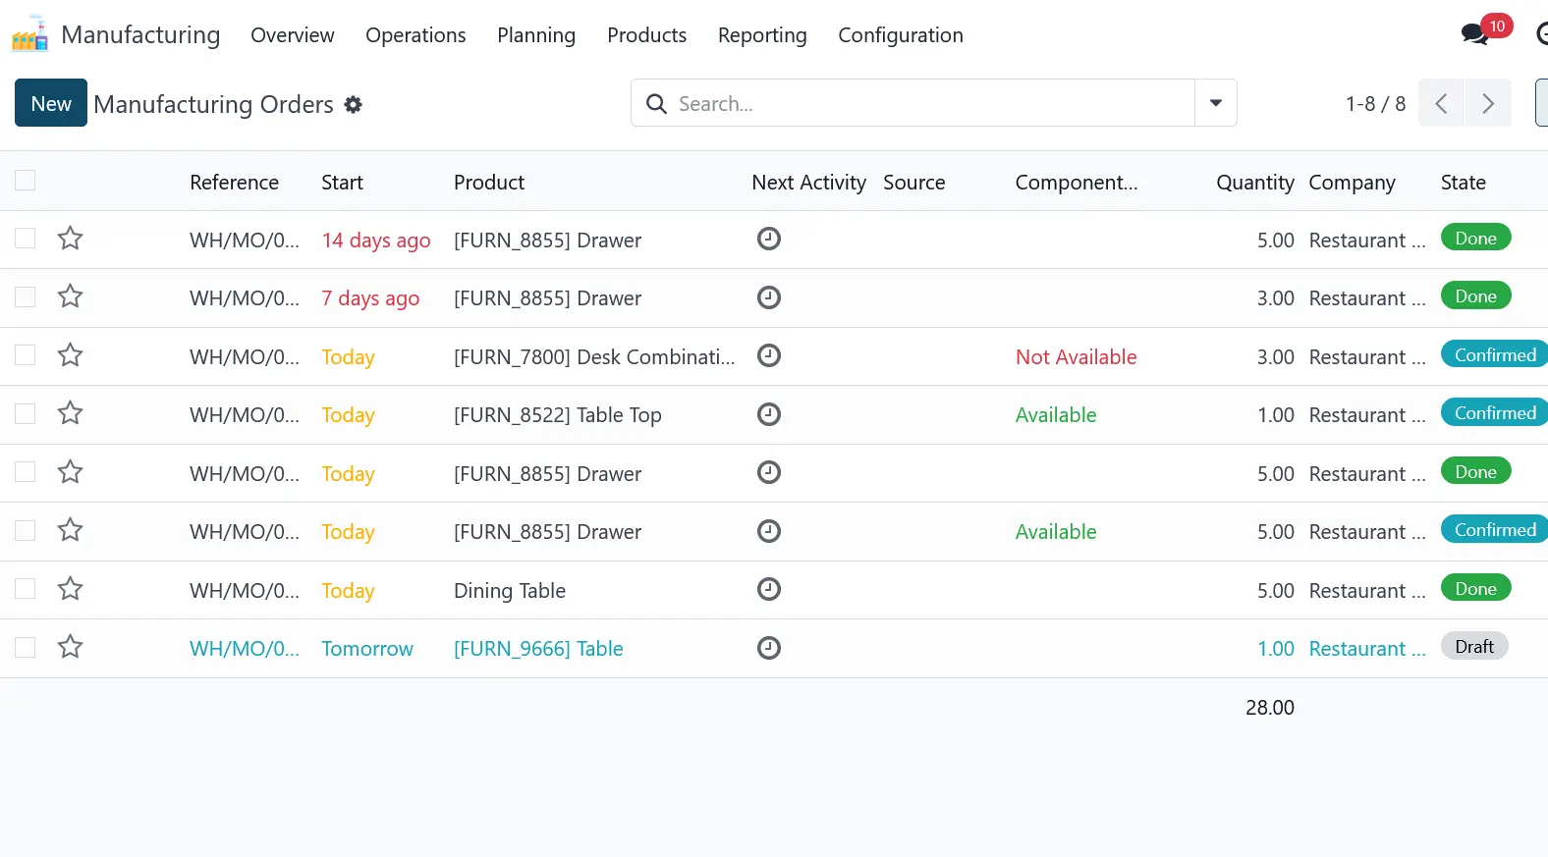Star the draft FURN_9666 Table order
The width and height of the screenshot is (1548, 857).
click(x=70, y=647)
